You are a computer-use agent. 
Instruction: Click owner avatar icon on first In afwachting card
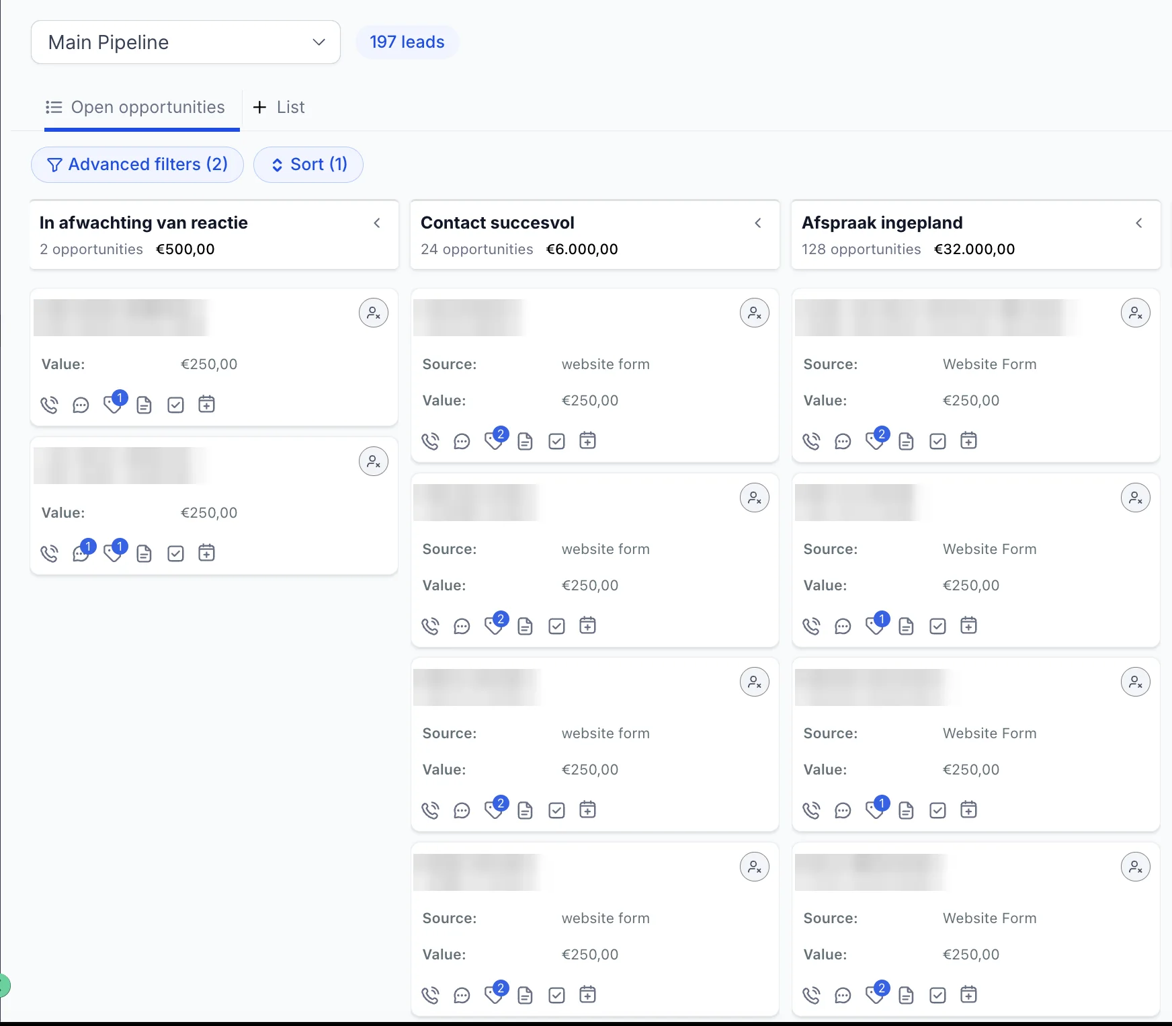coord(374,313)
